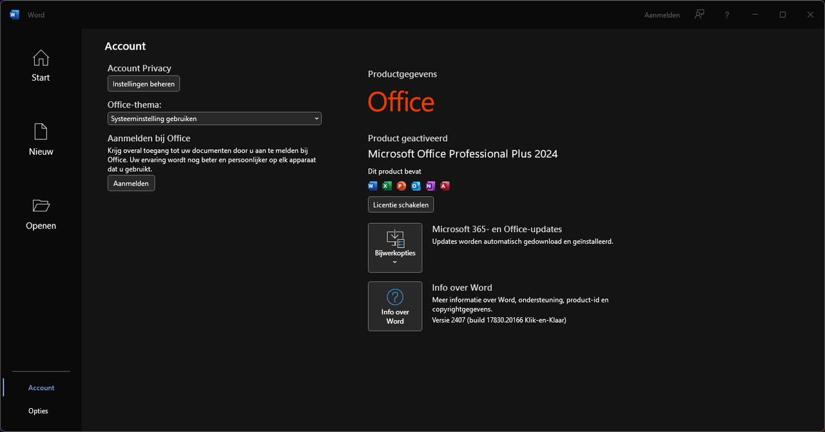Click the orange Office logo

tap(401, 102)
